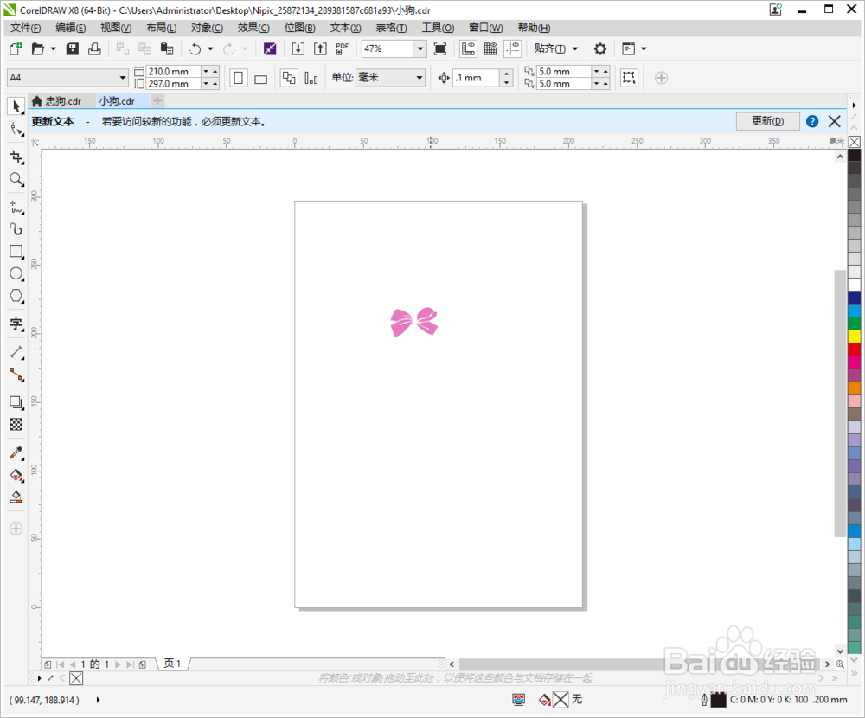865x718 pixels.
Task: Set page orientation to portrait
Action: tap(239, 78)
